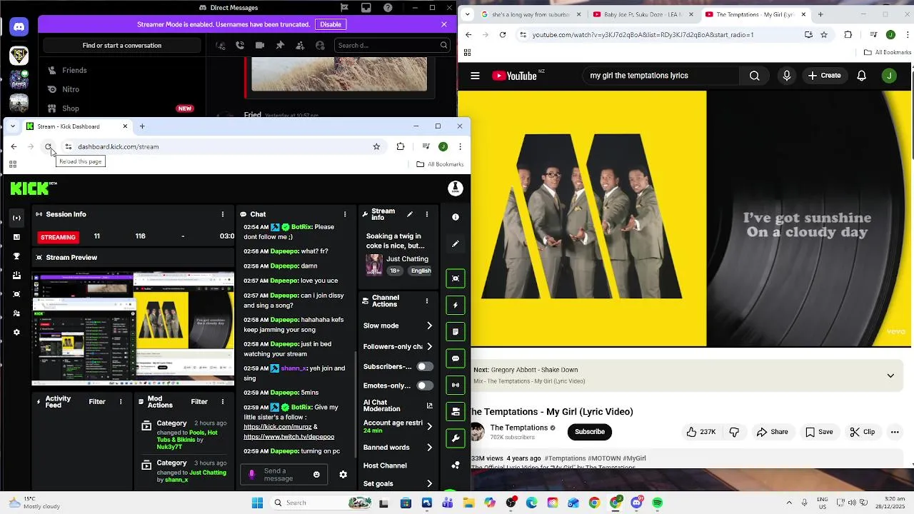The image size is (914, 514).
Task: Open Windows Start menu
Action: point(257,503)
